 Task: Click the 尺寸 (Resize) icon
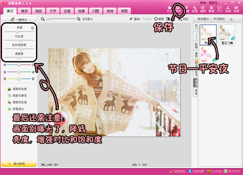click(220, 9)
